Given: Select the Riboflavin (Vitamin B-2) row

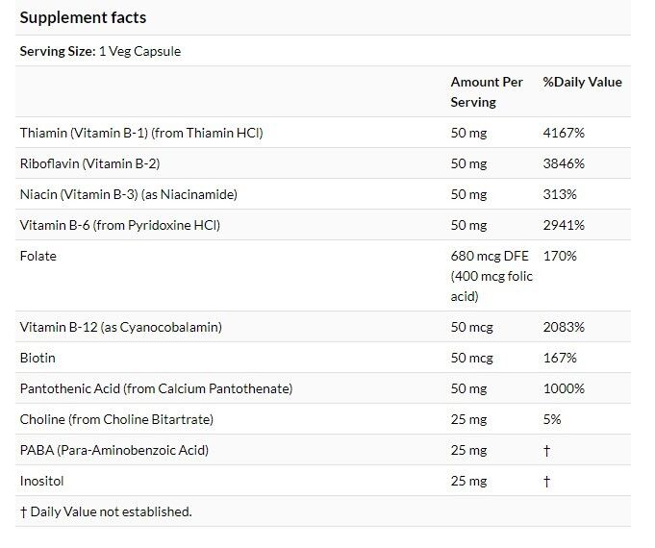Looking at the screenshot, I should 323,163.
